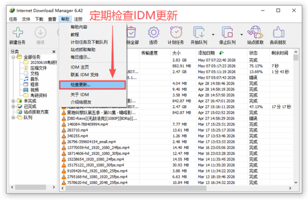Image resolution: width=308 pixels, height=200 pixels.
Task: Close the 分类 categories panel
Action: click(x=54, y=52)
